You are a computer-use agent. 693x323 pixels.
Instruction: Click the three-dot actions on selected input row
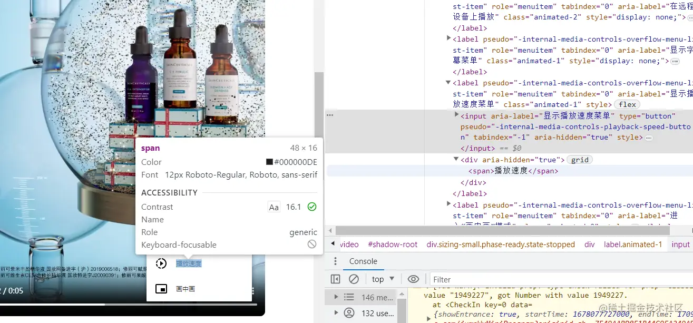point(330,115)
